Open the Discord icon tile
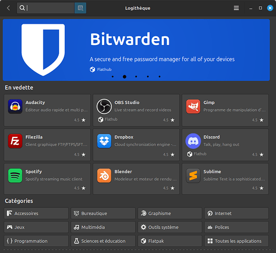 (193, 141)
